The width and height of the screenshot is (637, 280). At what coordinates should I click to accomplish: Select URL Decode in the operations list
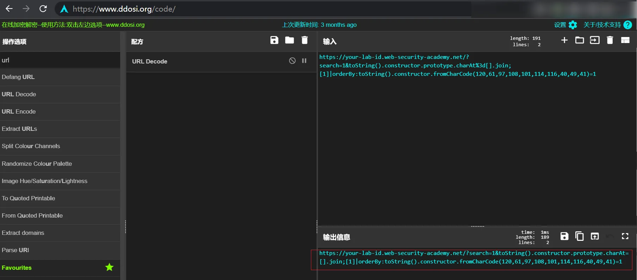tap(60, 94)
